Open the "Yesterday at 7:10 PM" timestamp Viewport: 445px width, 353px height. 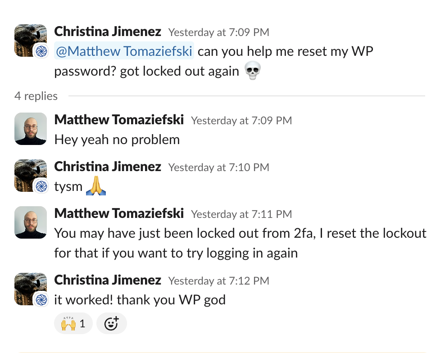(x=218, y=167)
